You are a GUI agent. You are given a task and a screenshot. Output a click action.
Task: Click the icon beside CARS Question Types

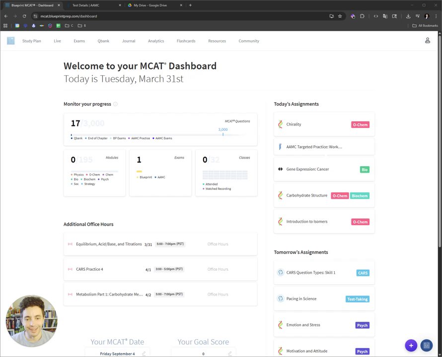(280, 273)
